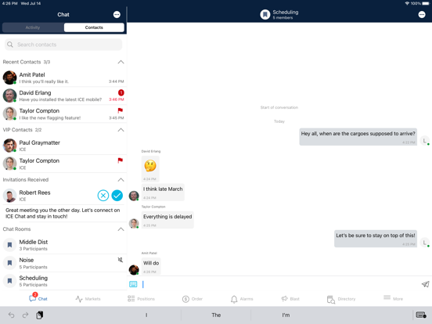432x324 pixels.
Task: Open Scheduling room bookmark icon in list
Action: [9, 281]
